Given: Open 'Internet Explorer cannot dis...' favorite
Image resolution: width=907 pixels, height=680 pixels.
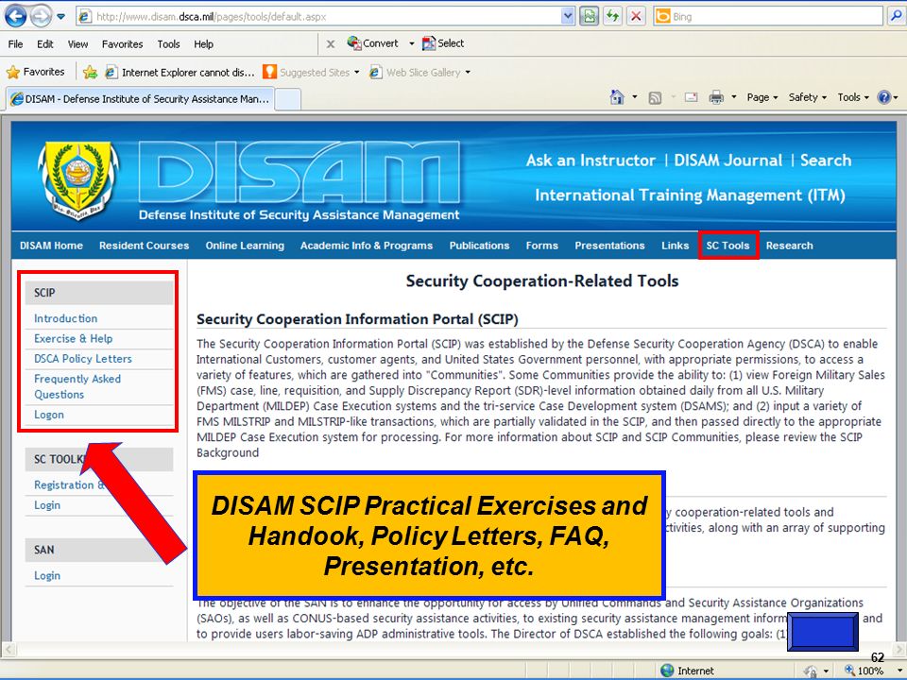Looking at the screenshot, I should [x=180, y=73].
